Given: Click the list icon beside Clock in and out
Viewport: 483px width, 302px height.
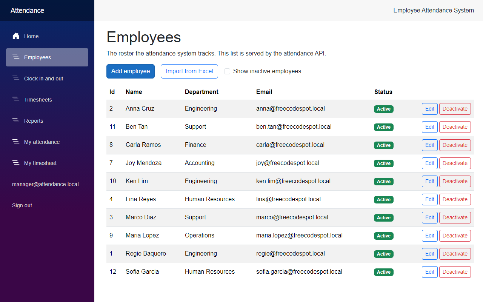Looking at the screenshot, I should coord(16,78).
